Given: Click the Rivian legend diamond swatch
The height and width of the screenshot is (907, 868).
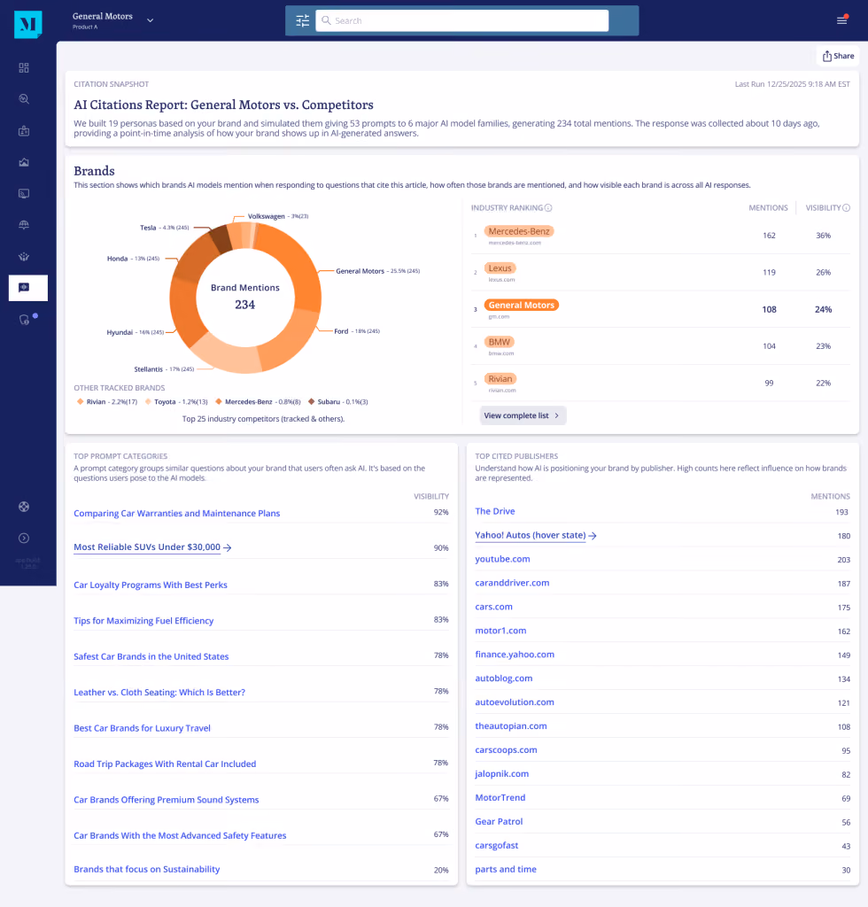Looking at the screenshot, I should [80, 401].
